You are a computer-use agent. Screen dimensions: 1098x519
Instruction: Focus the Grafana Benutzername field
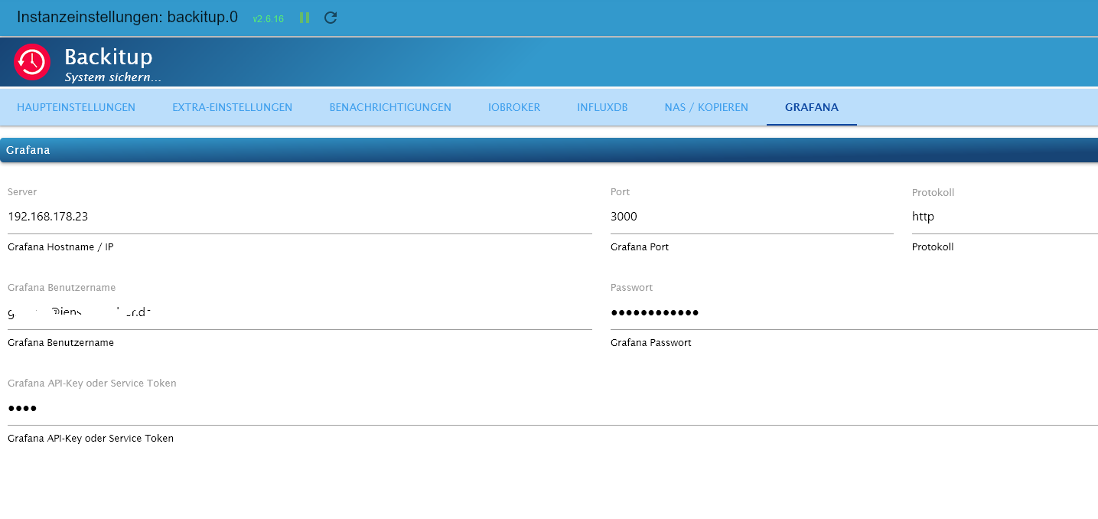tap(300, 312)
